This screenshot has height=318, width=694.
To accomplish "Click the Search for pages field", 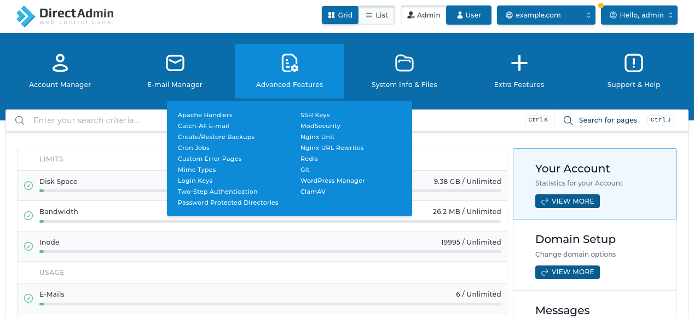I will pyautogui.click(x=608, y=120).
